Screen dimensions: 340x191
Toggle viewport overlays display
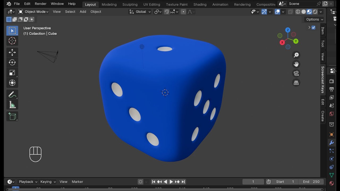click(277, 12)
